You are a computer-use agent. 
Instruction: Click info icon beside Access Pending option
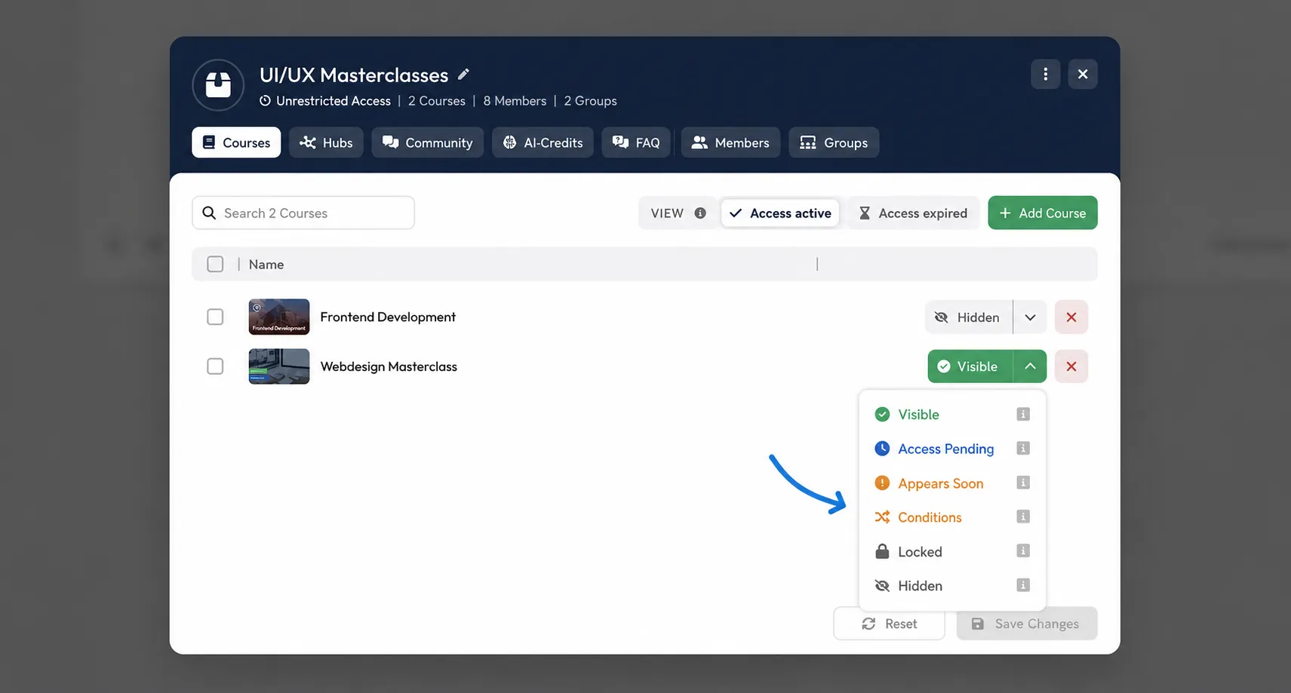click(x=1023, y=449)
